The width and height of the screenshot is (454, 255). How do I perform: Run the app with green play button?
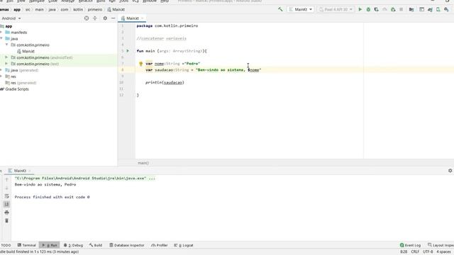[360, 9]
